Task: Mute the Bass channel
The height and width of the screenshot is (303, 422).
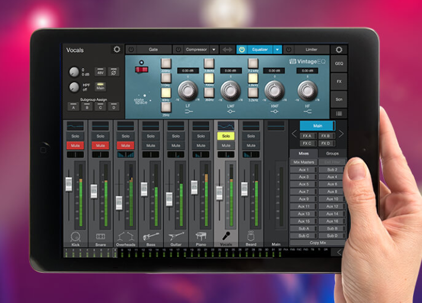Action: pyautogui.click(x=151, y=146)
